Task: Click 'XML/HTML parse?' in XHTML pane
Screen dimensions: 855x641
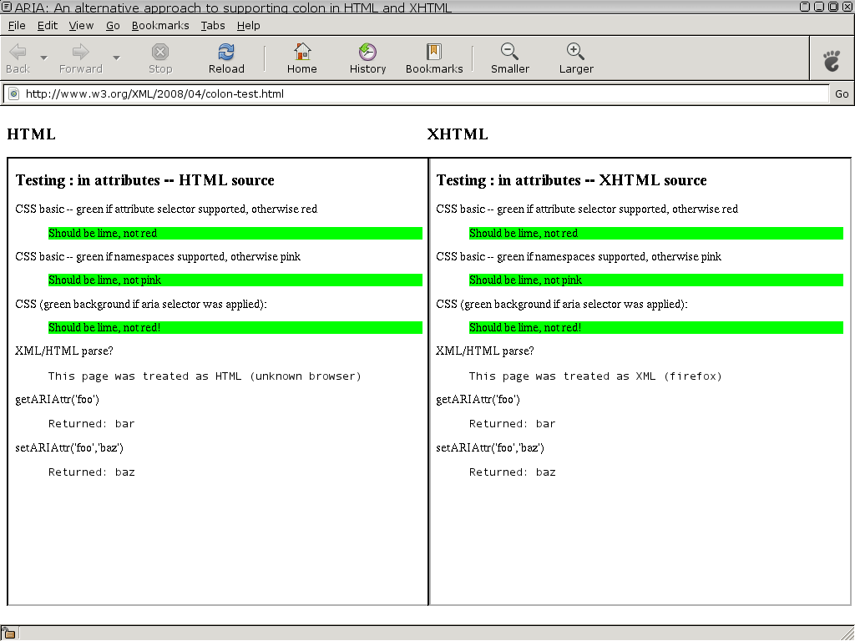Action: (485, 351)
